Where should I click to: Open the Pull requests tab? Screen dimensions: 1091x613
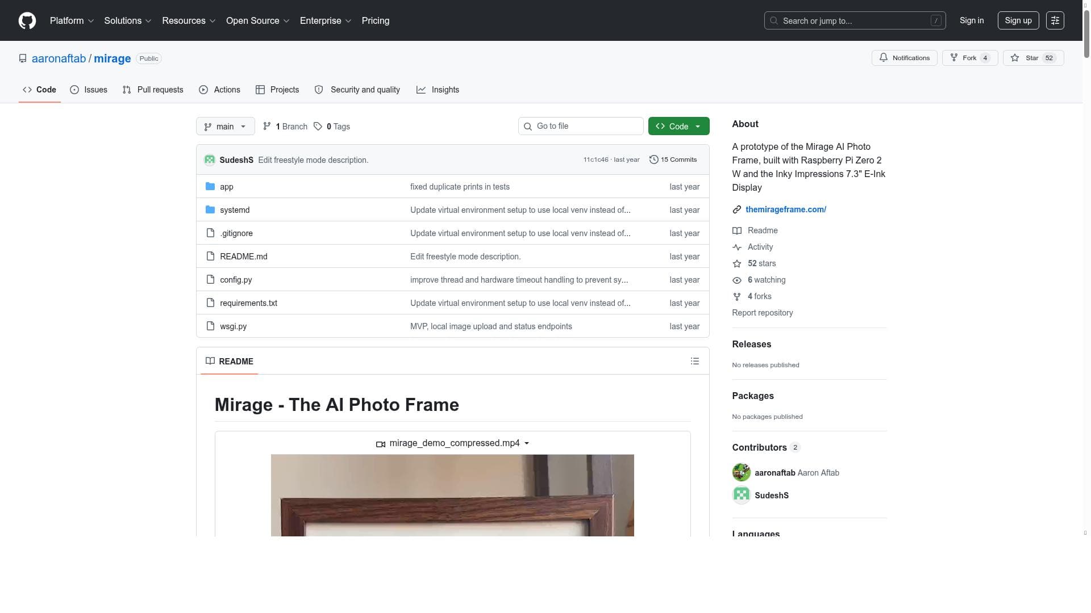point(153,90)
